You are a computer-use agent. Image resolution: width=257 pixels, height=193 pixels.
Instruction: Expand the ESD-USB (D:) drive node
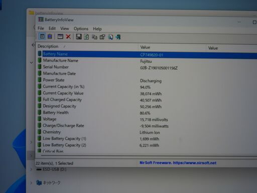(31, 169)
